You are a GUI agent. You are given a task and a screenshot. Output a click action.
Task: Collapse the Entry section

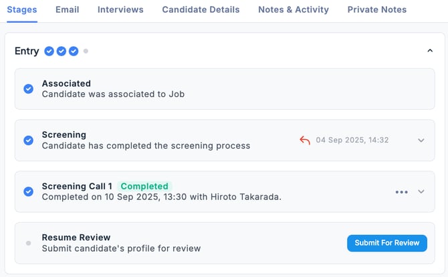point(429,51)
